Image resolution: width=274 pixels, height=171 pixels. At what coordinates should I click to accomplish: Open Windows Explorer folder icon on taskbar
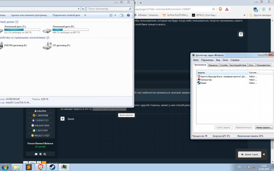pyautogui.click(x=17, y=167)
